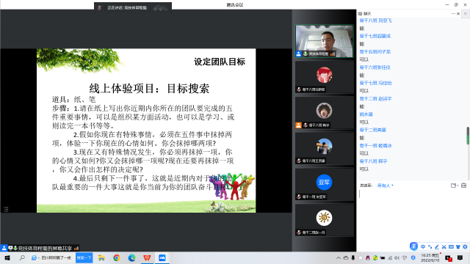This screenshot has width=470, height=264.
Task: Open File Explorer from taskbar
Action: 101,257
